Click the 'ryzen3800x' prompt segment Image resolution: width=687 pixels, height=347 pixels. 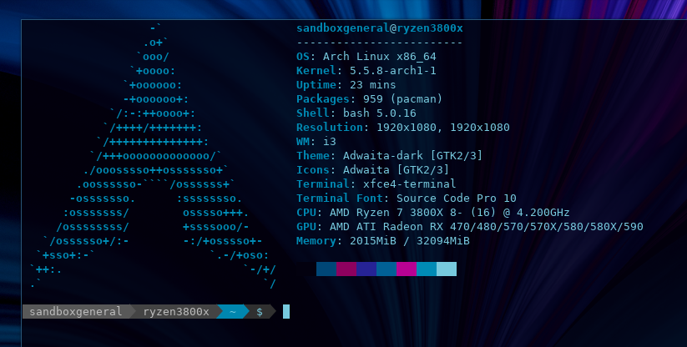[x=176, y=312]
